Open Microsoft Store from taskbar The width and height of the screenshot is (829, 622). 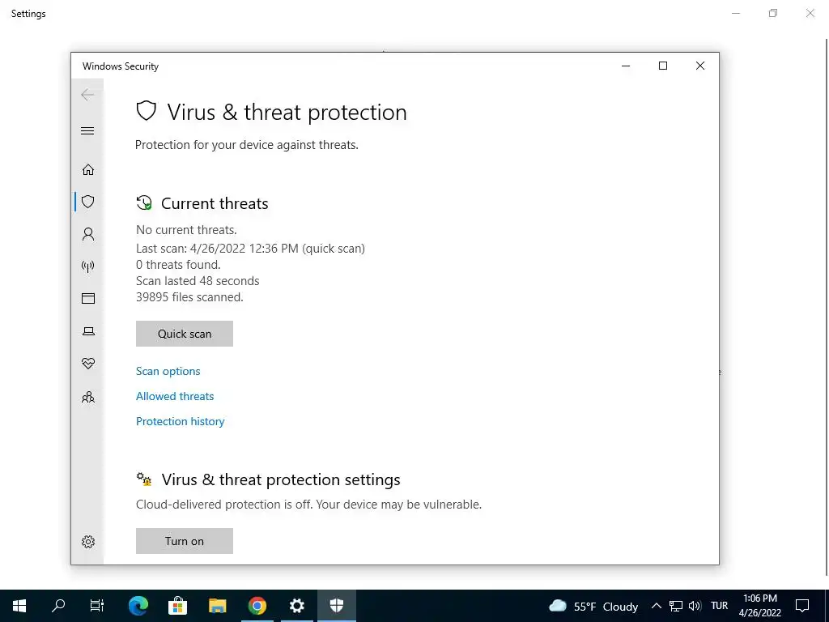177,606
